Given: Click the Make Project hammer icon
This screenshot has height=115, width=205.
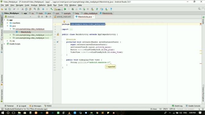Looking at the screenshot, I should (52, 9).
